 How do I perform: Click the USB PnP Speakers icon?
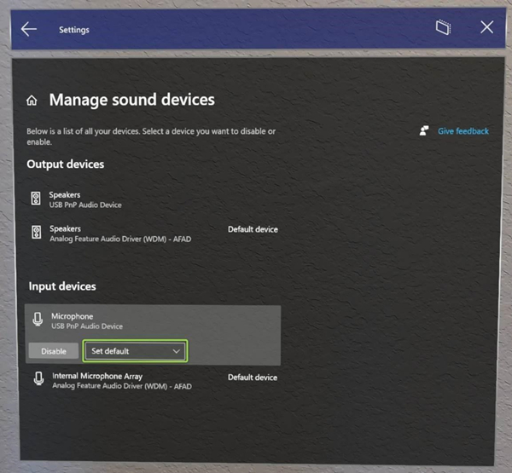tap(36, 199)
